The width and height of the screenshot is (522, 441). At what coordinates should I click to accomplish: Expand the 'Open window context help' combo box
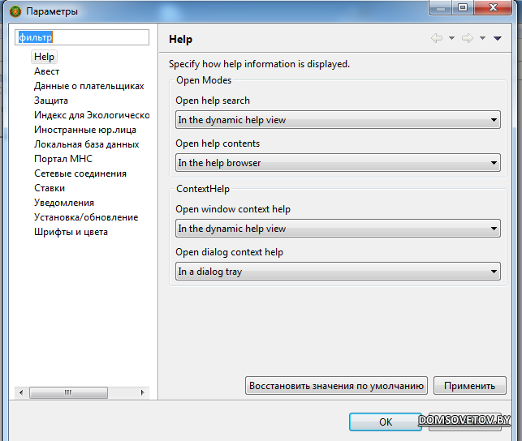point(338,229)
